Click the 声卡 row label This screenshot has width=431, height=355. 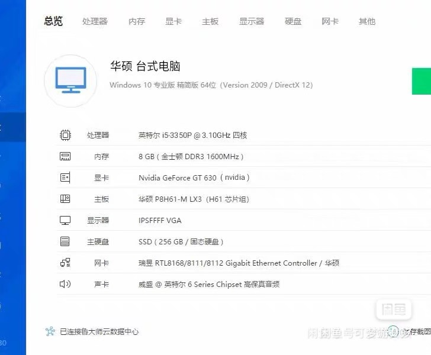point(101,284)
